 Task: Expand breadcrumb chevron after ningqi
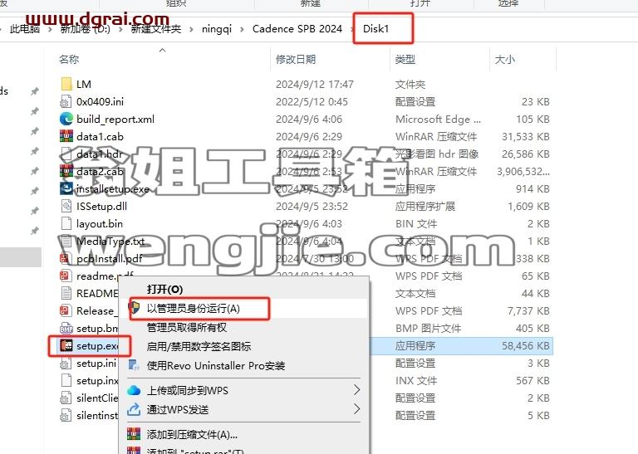coord(242,29)
